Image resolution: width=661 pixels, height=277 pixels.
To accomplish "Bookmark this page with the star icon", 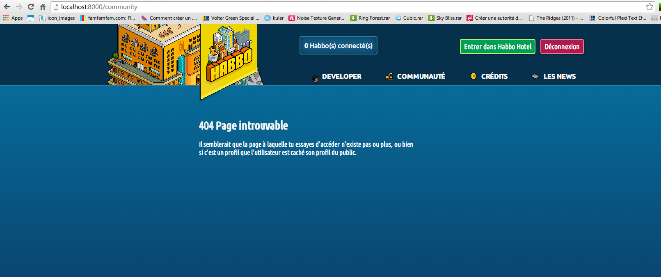I will [650, 7].
